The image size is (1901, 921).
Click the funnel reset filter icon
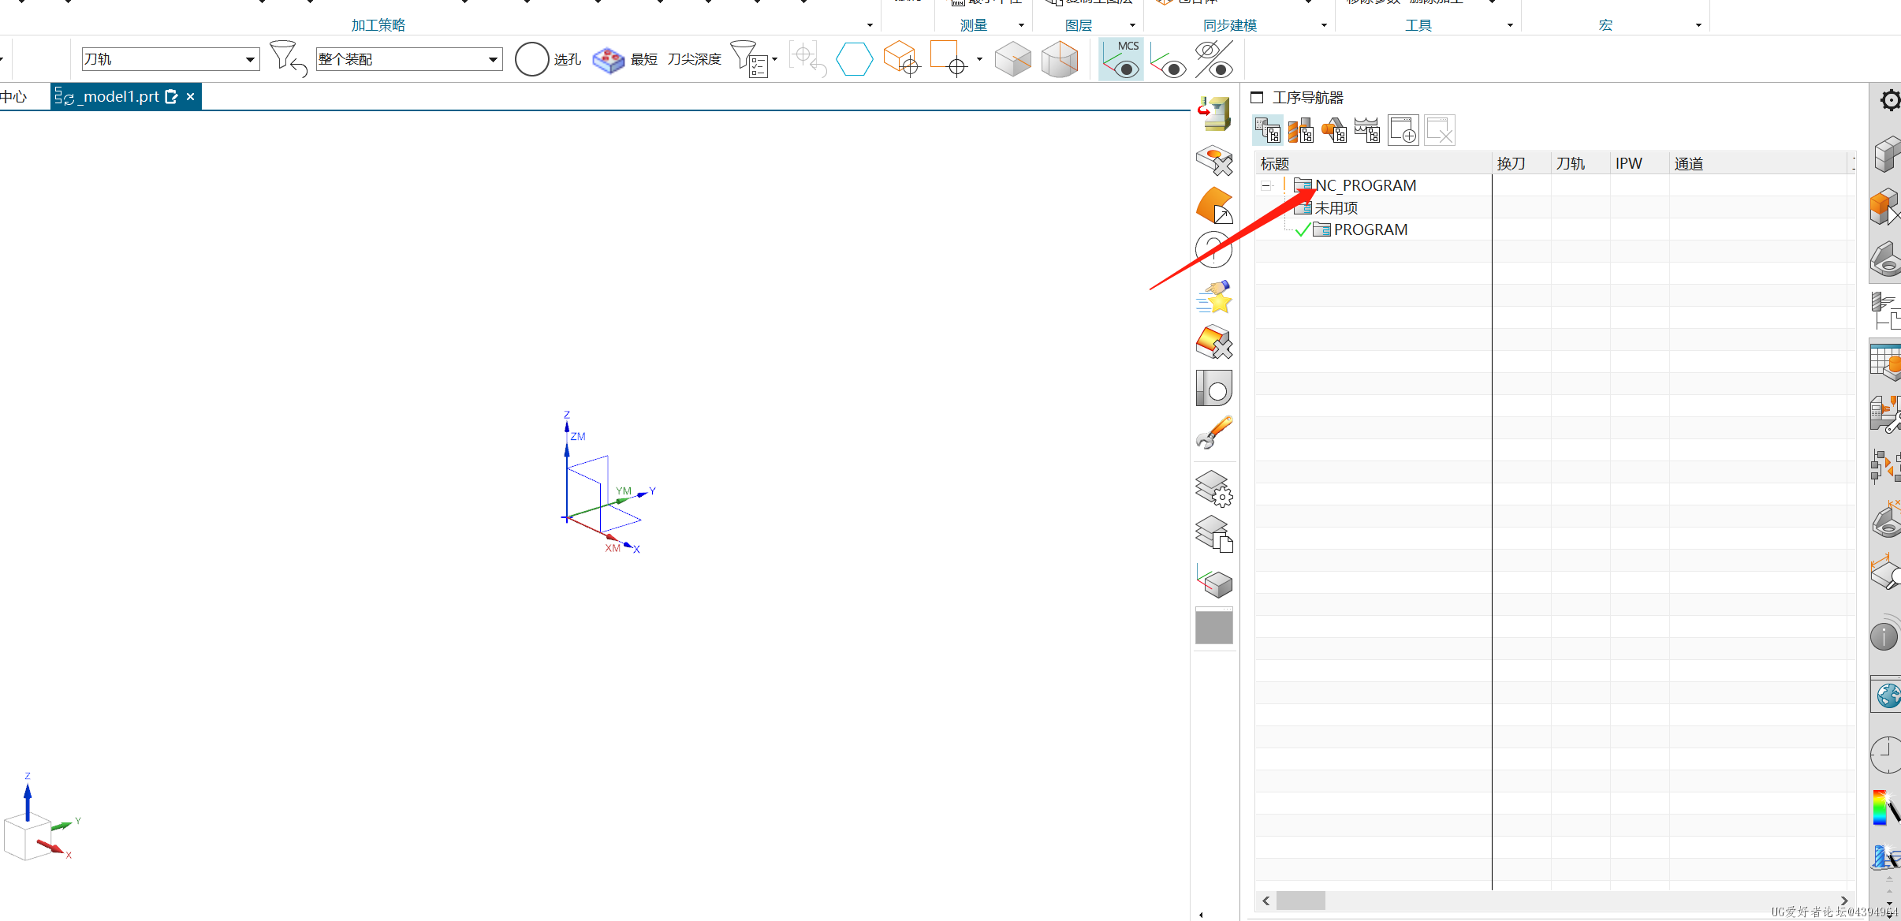coord(288,58)
